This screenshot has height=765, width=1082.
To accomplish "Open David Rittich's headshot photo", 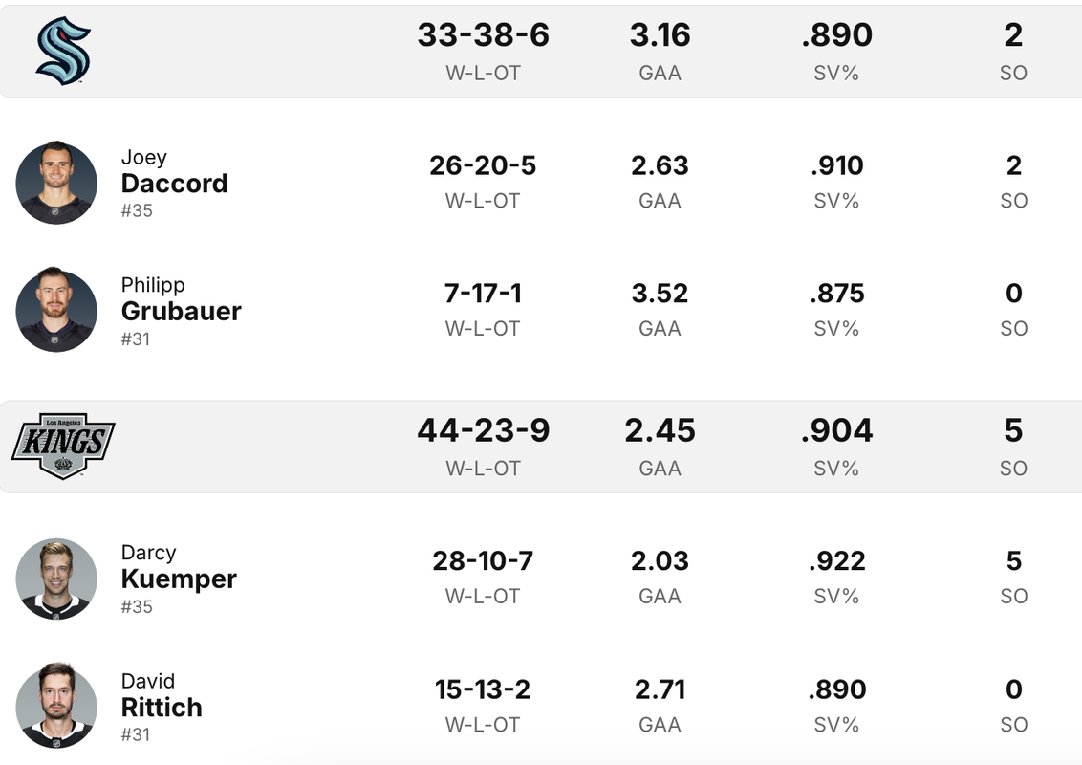I will 56,706.
